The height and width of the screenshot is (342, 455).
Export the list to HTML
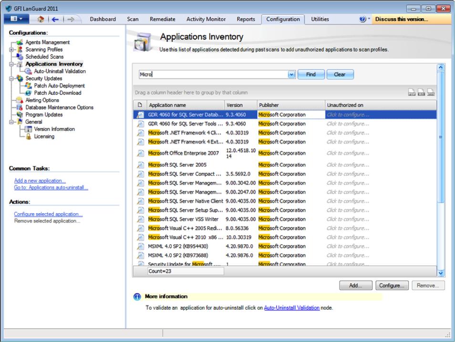pos(431,93)
